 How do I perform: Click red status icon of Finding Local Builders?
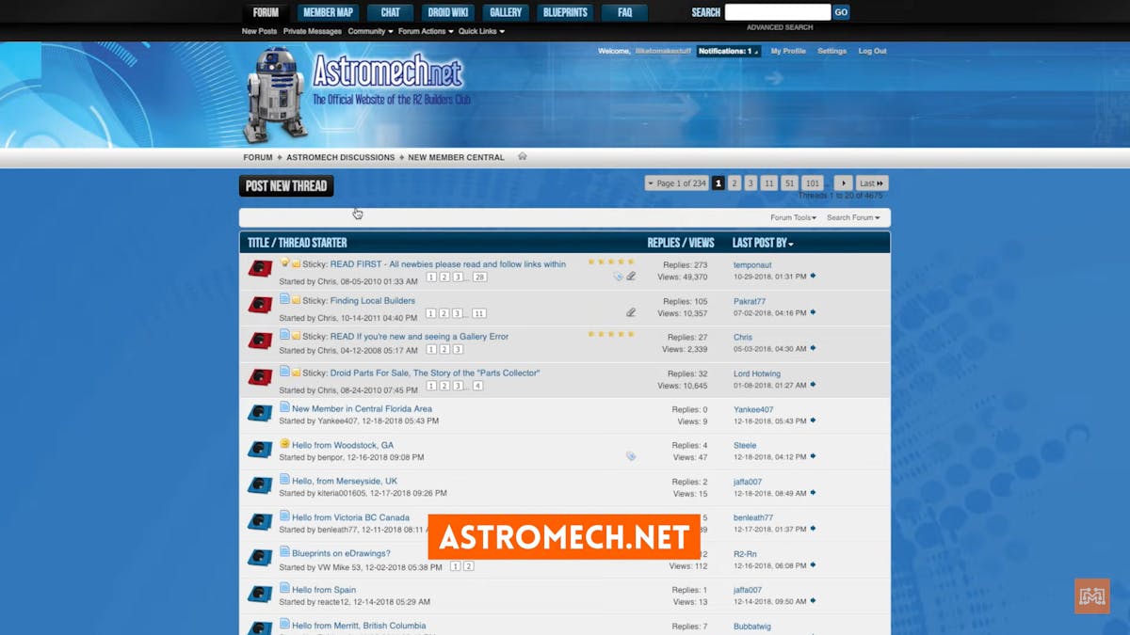260,306
